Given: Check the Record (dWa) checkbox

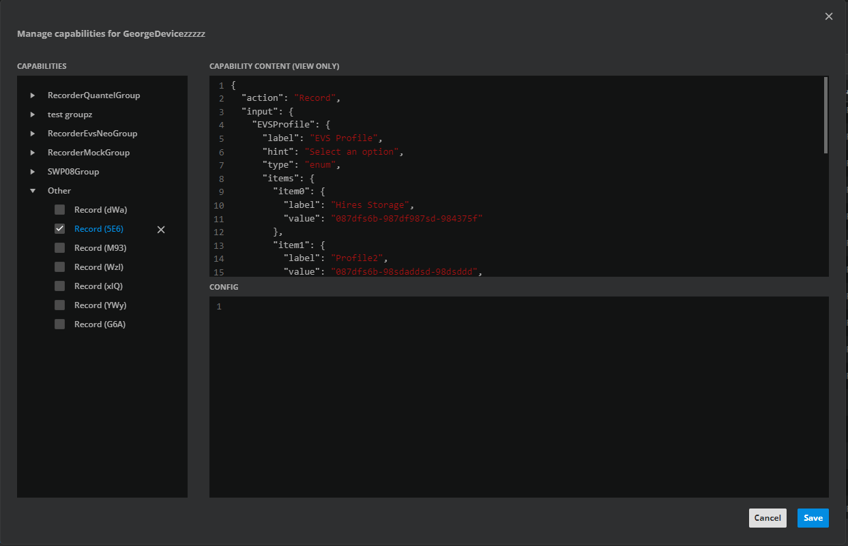Looking at the screenshot, I should coord(60,210).
